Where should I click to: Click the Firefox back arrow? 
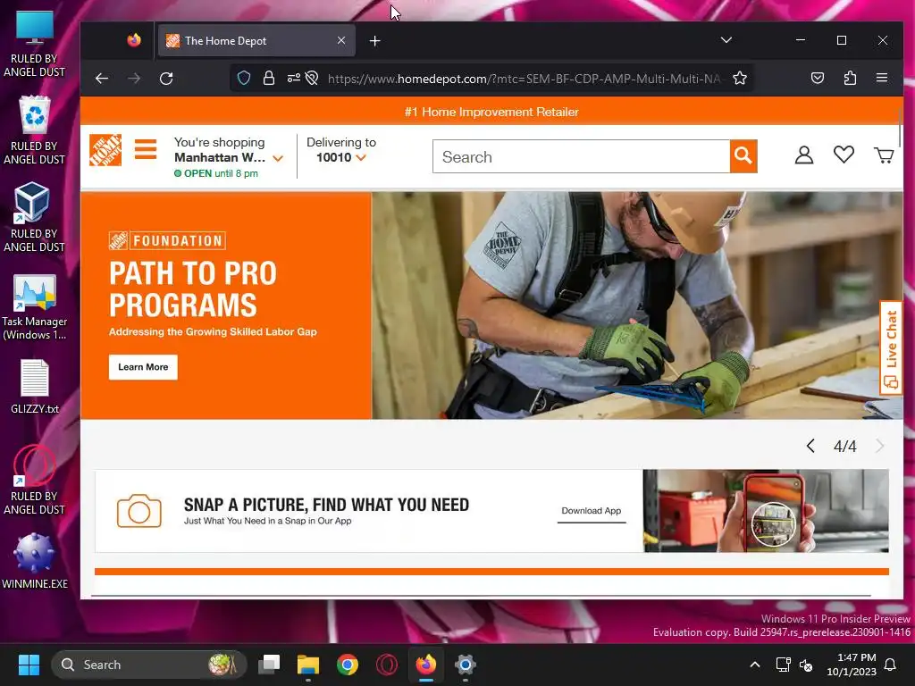click(102, 79)
